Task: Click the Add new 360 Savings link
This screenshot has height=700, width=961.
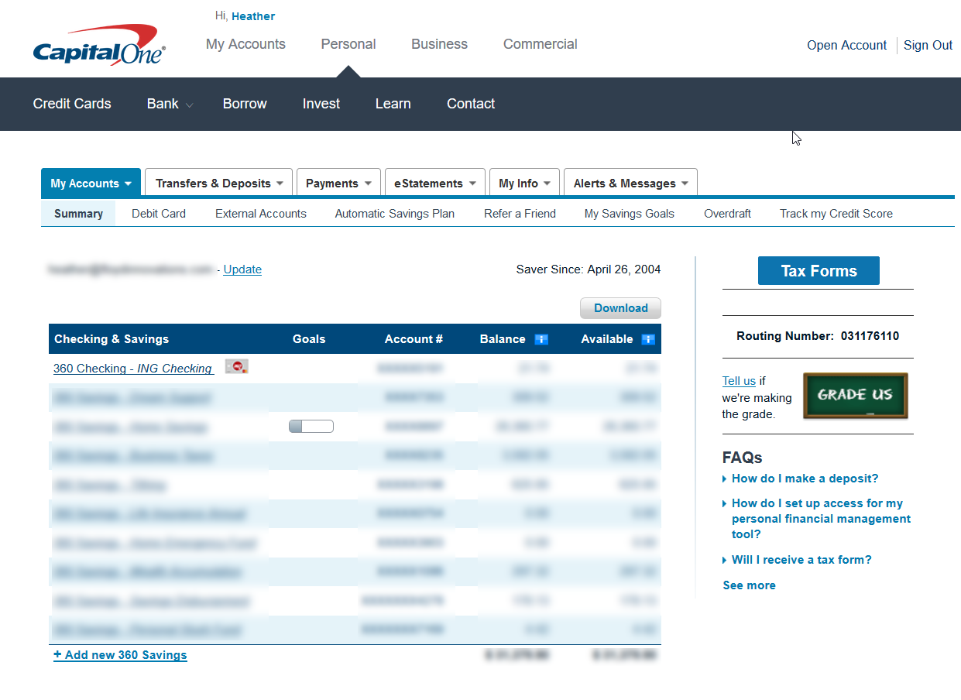Action: coord(120,655)
